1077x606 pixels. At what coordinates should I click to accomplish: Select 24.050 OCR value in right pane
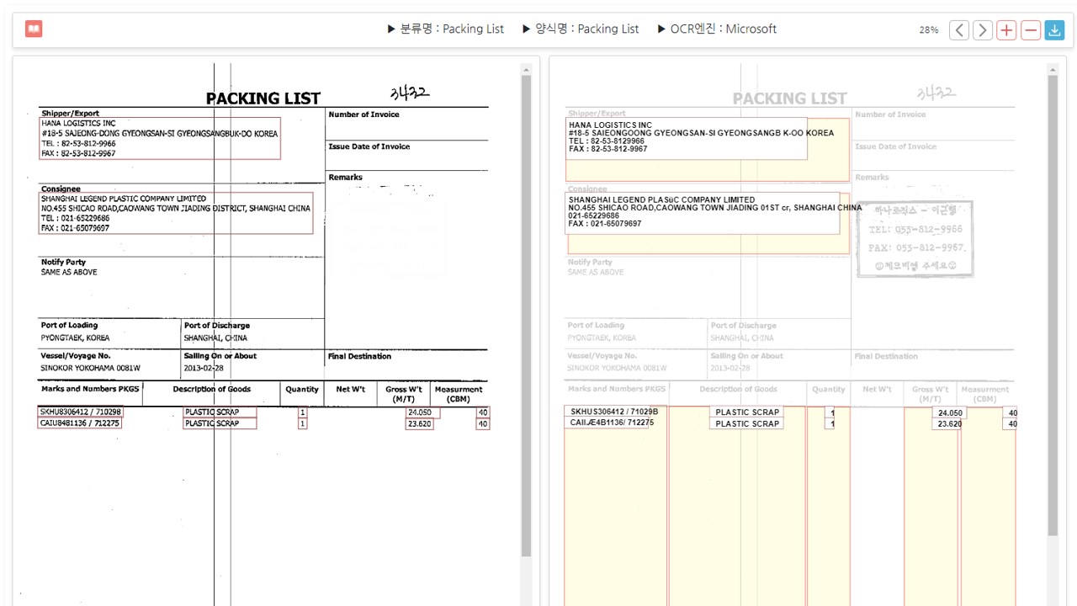pyautogui.click(x=949, y=413)
